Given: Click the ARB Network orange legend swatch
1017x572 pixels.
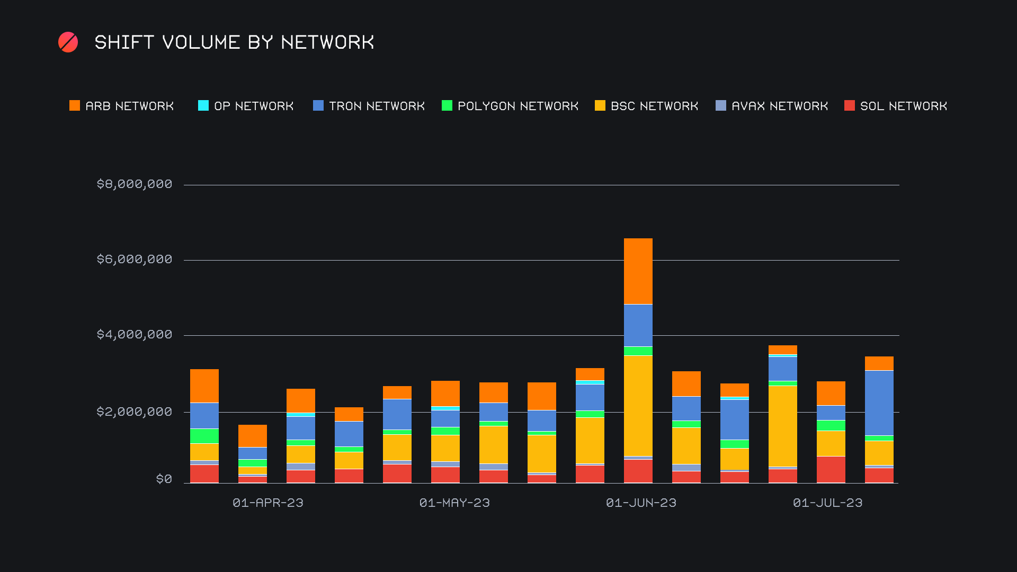Looking at the screenshot, I should (75, 105).
